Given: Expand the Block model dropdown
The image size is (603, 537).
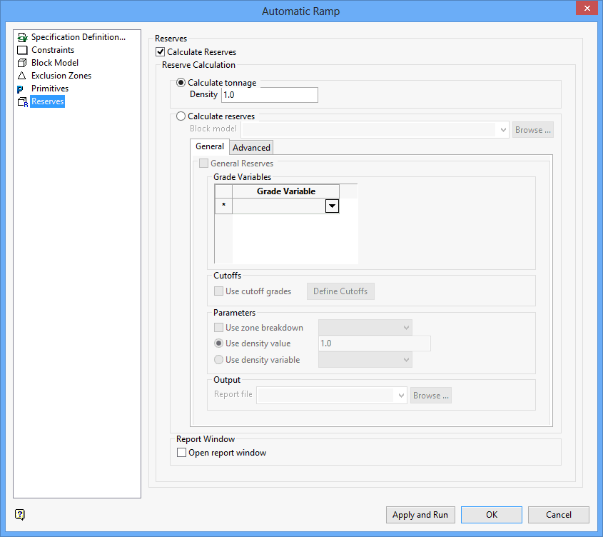Looking at the screenshot, I should tap(503, 130).
